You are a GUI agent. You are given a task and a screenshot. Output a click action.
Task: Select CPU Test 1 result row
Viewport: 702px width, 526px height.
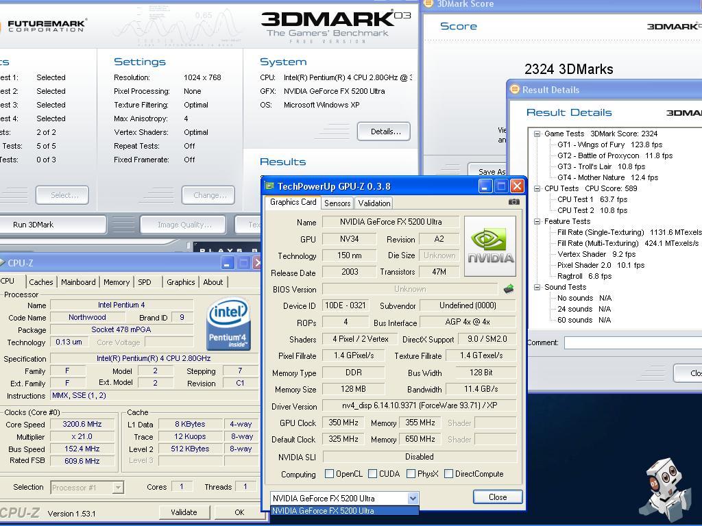pyautogui.click(x=592, y=199)
